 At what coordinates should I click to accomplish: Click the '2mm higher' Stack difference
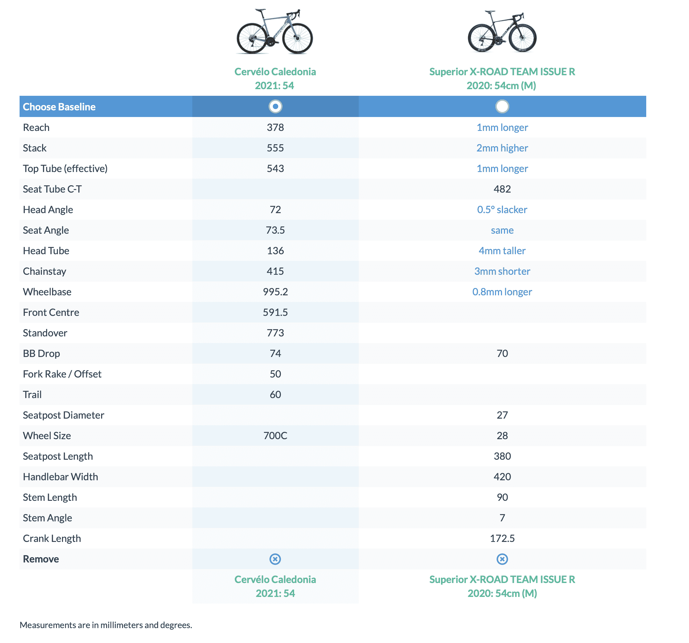502,148
